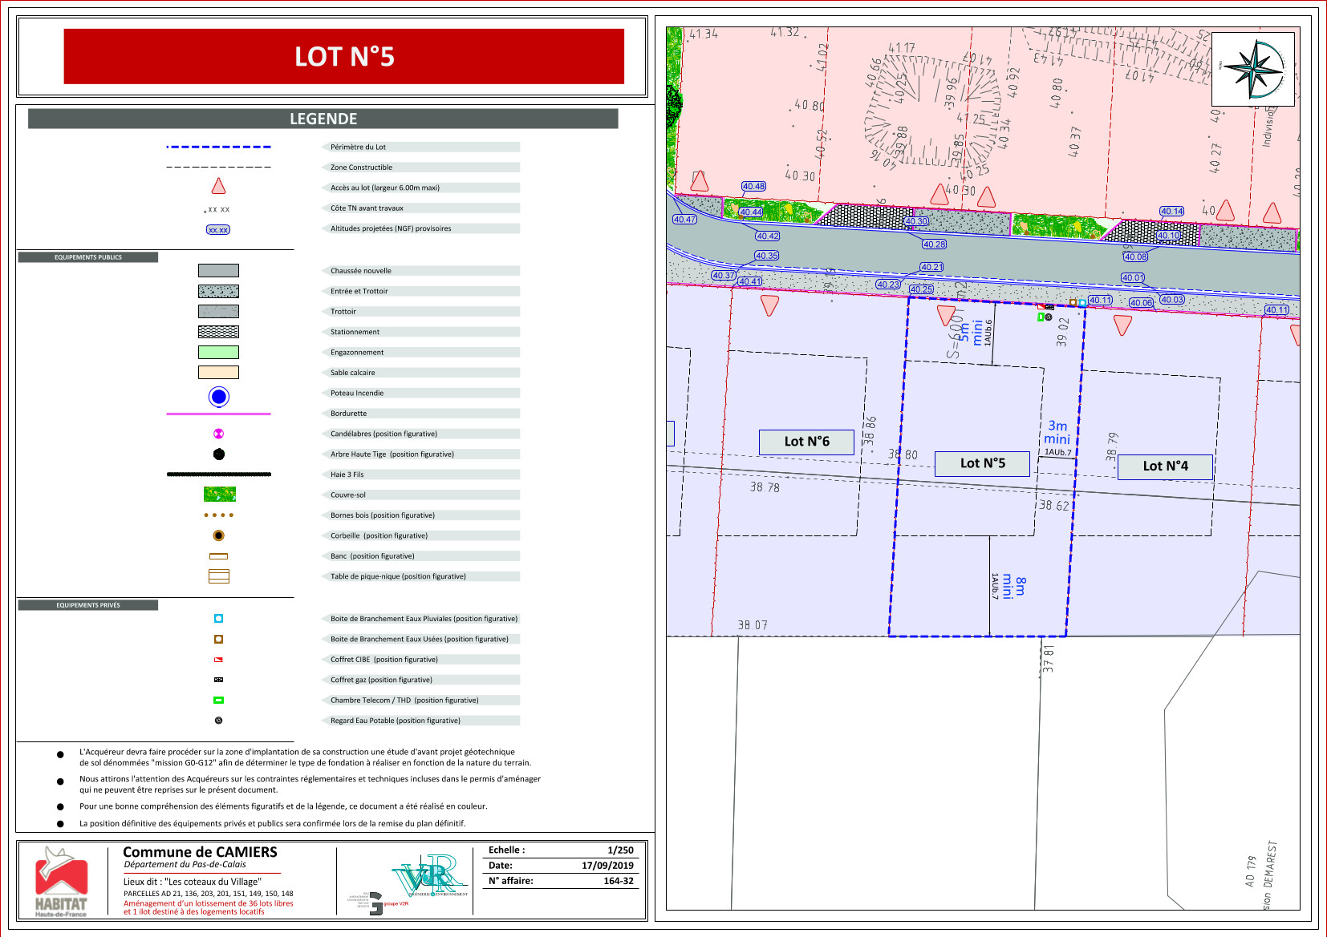This screenshot has height=937, width=1327.
Task: Click the Table de pique-nique legend symbol
Action: (x=218, y=576)
